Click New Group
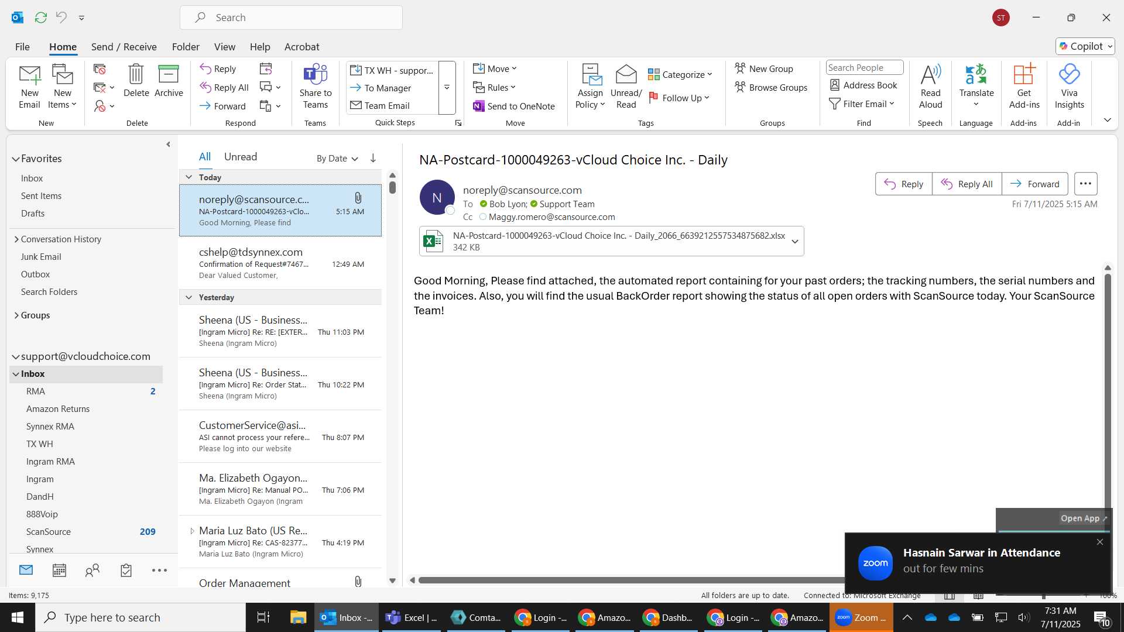The image size is (1124, 632). coord(764,69)
